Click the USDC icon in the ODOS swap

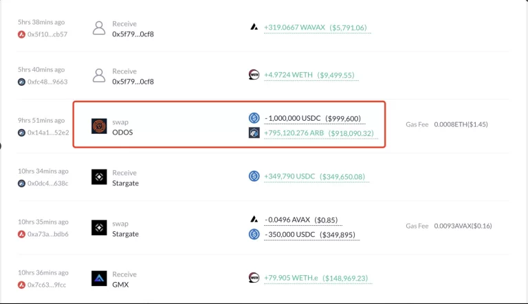click(x=254, y=118)
